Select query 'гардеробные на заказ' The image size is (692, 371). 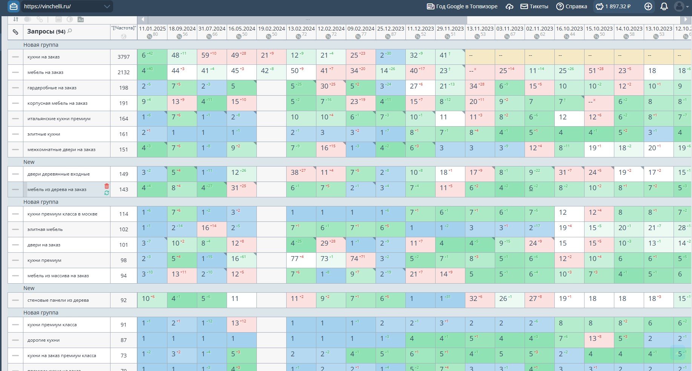click(52, 88)
